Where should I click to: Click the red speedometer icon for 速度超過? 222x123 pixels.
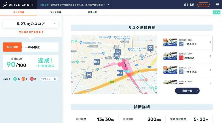(x=181, y=58)
